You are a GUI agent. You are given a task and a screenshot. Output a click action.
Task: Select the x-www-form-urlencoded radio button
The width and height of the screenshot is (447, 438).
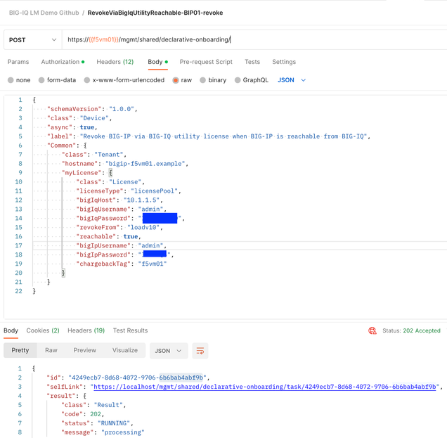(x=87, y=80)
